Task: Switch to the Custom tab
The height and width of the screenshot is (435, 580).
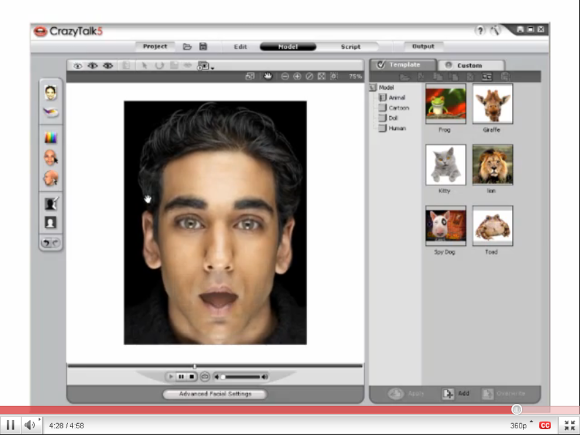Action: click(469, 65)
